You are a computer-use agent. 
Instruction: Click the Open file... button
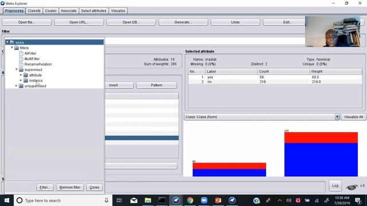(x=27, y=22)
